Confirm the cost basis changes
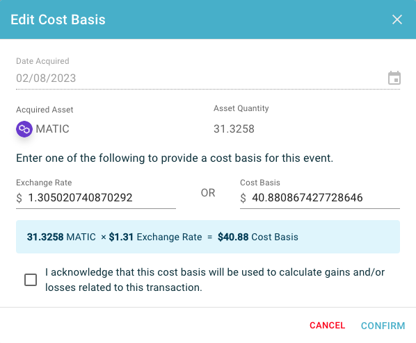Viewport: 416px width, 343px height. click(x=383, y=326)
